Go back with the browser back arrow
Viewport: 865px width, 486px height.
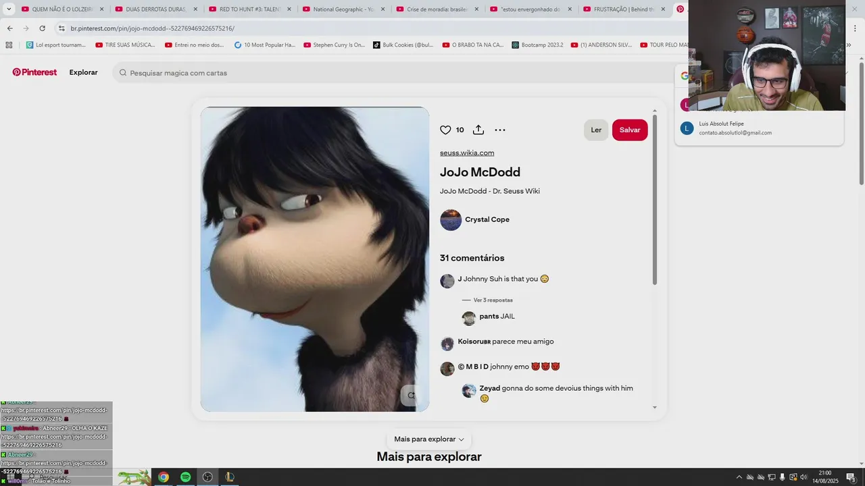tap(9, 28)
